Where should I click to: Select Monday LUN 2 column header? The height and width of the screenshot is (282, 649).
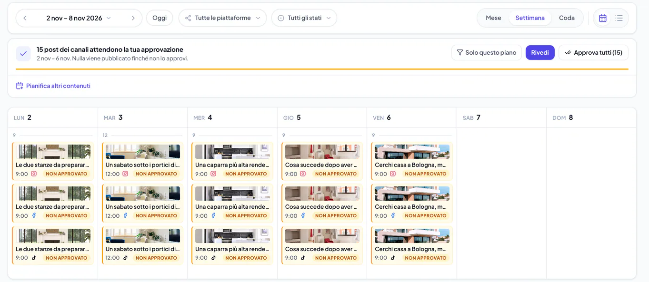[x=53, y=117]
